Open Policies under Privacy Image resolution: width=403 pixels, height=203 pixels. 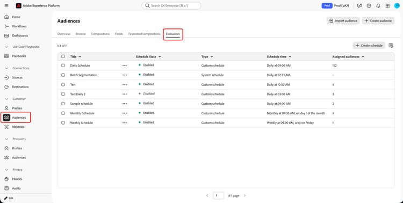click(x=17, y=179)
